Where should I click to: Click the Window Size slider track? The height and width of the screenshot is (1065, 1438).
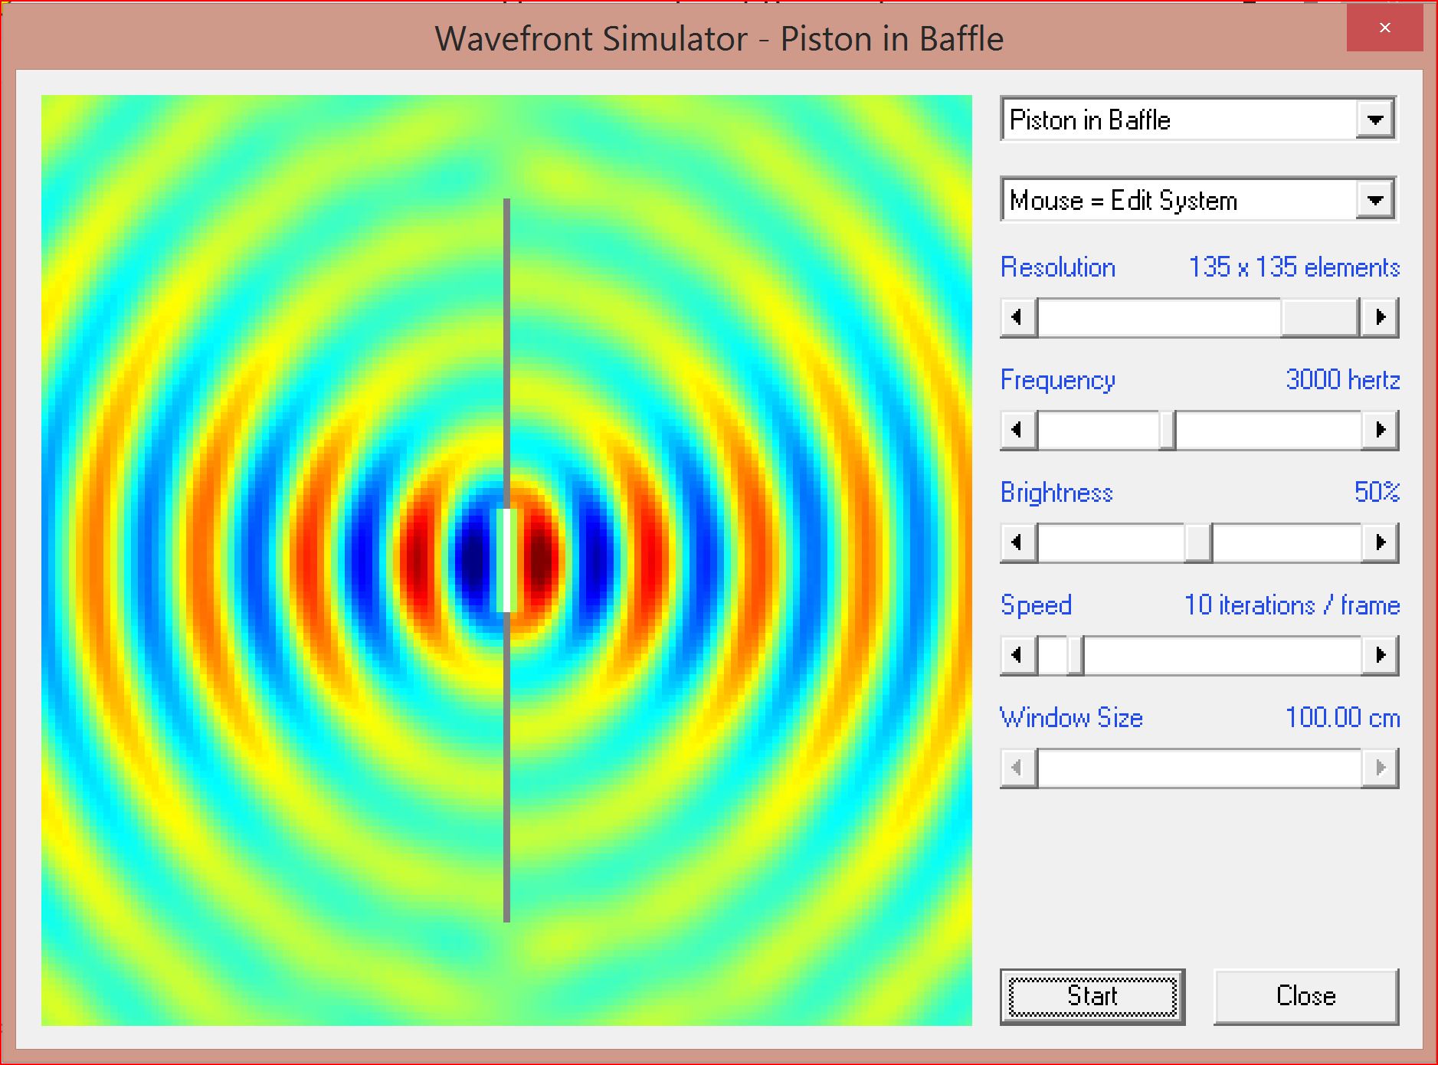tap(1199, 768)
